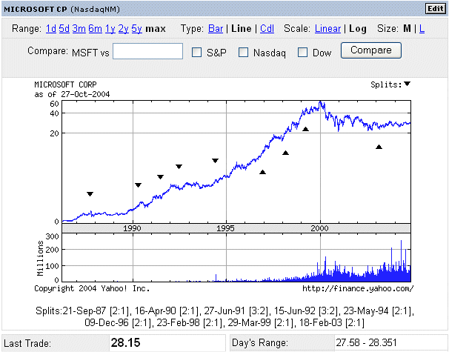
Task: Click the April 1990 split marker
Action: [138, 185]
